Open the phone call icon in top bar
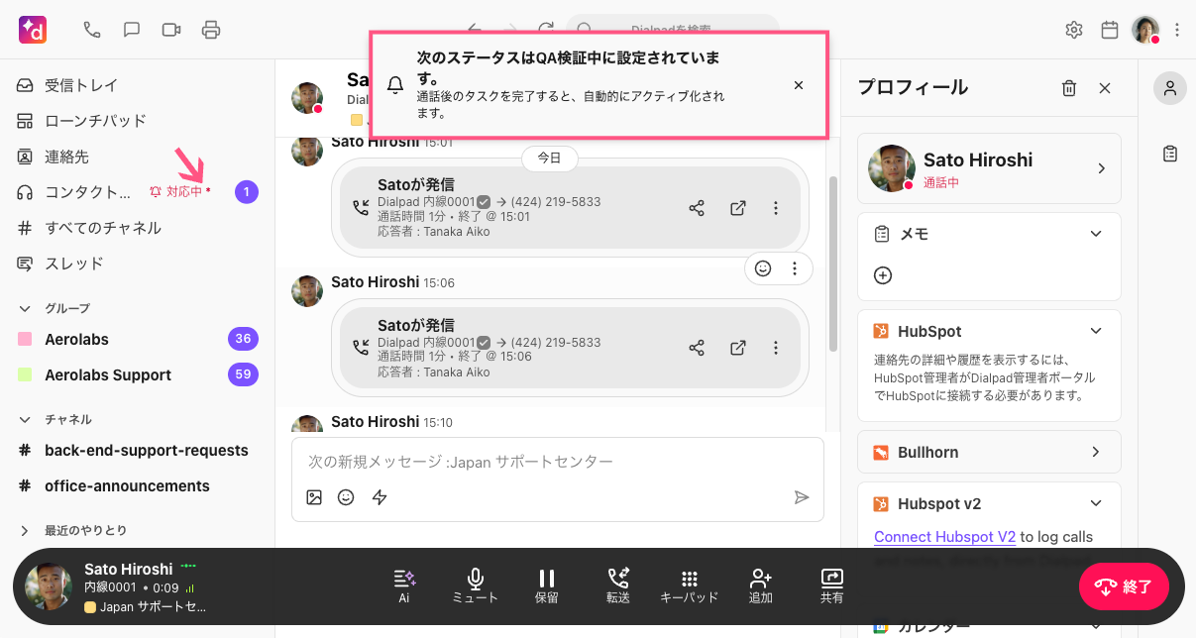This screenshot has height=638, width=1196. [x=92, y=30]
